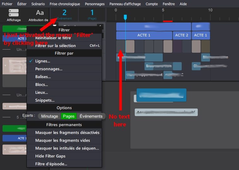Open the Fenêtre menu
239x170 pixels.
coord(168,4)
